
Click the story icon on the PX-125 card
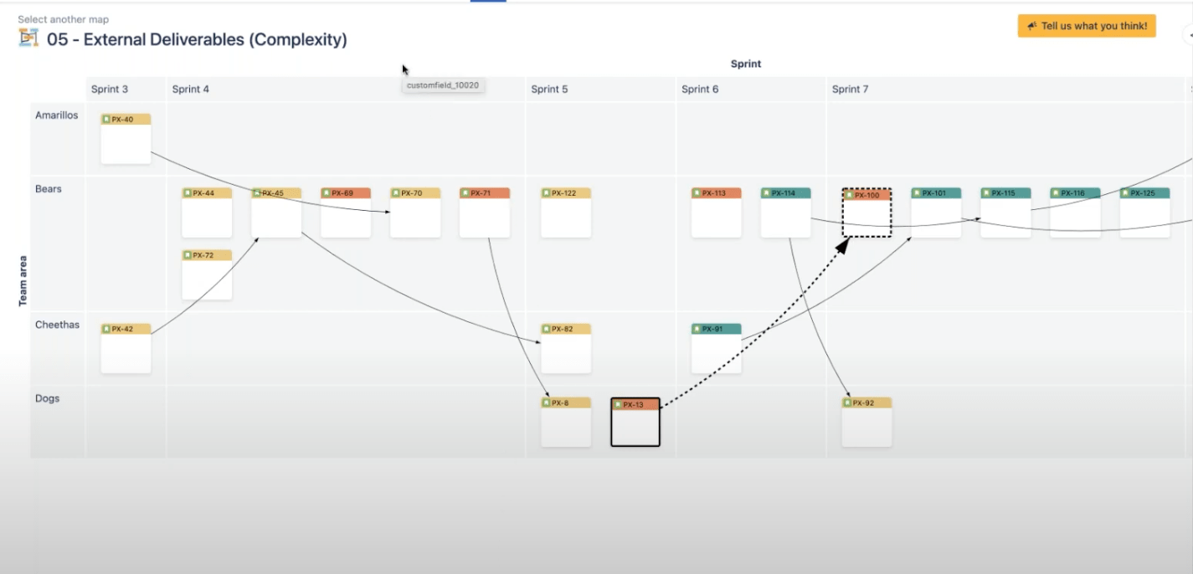tap(1125, 192)
